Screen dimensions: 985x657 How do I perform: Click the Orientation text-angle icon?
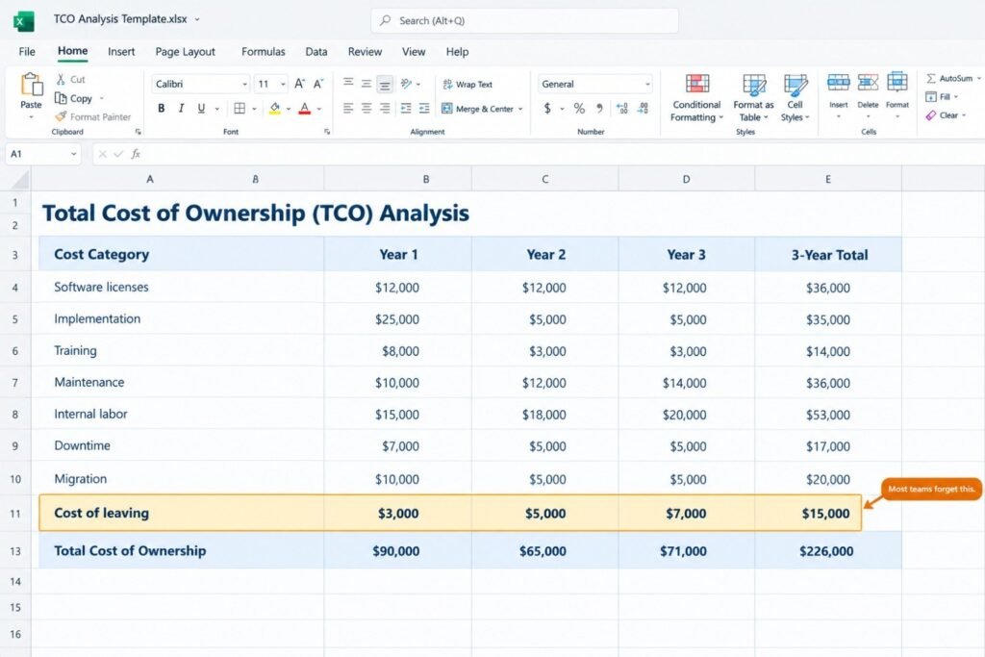407,84
